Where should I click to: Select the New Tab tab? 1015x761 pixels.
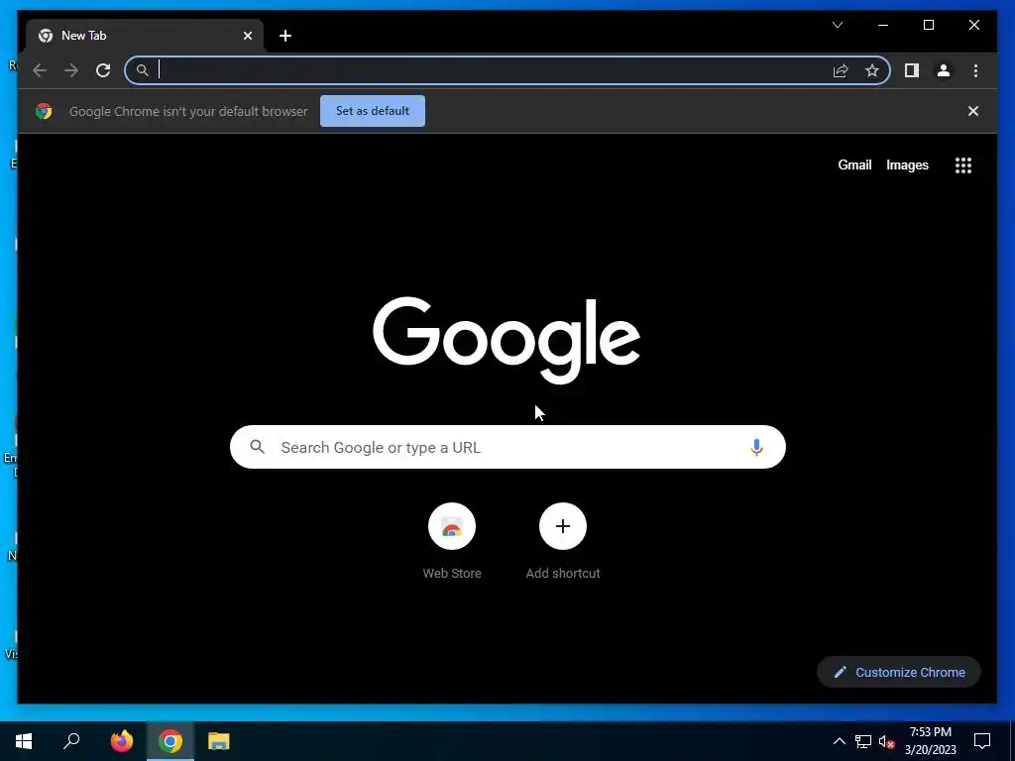tap(145, 36)
